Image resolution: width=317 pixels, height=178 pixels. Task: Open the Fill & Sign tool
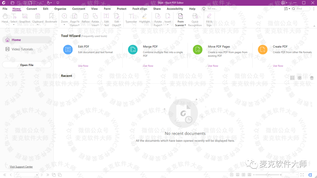[209, 20]
